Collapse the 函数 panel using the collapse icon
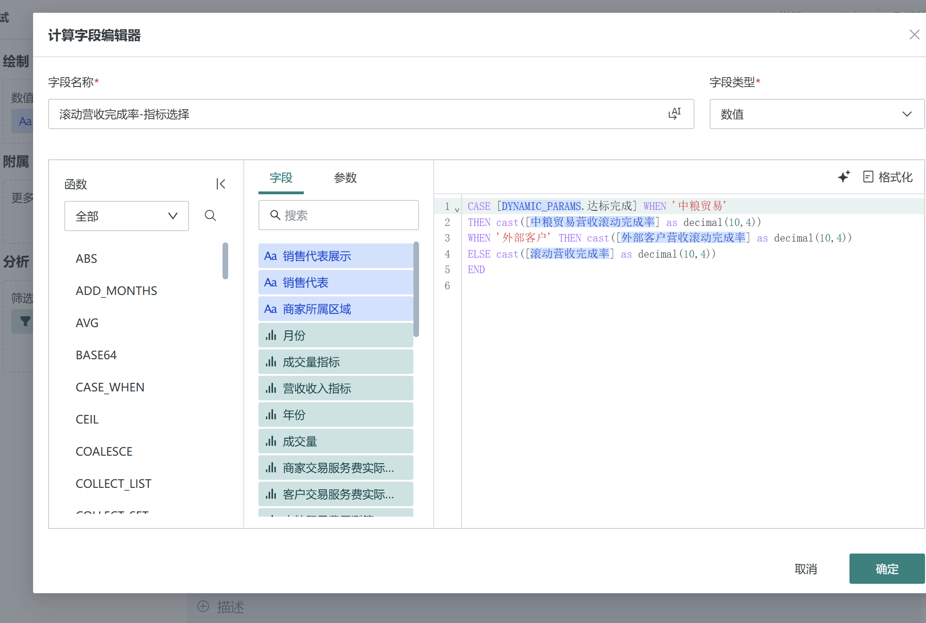926x623 pixels. [220, 184]
